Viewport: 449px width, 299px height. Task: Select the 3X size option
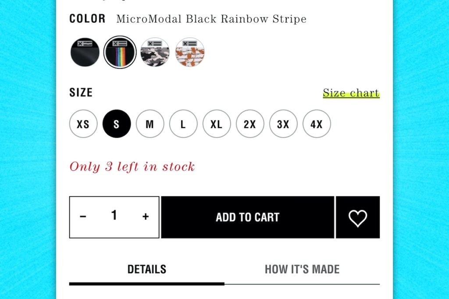[283, 124]
